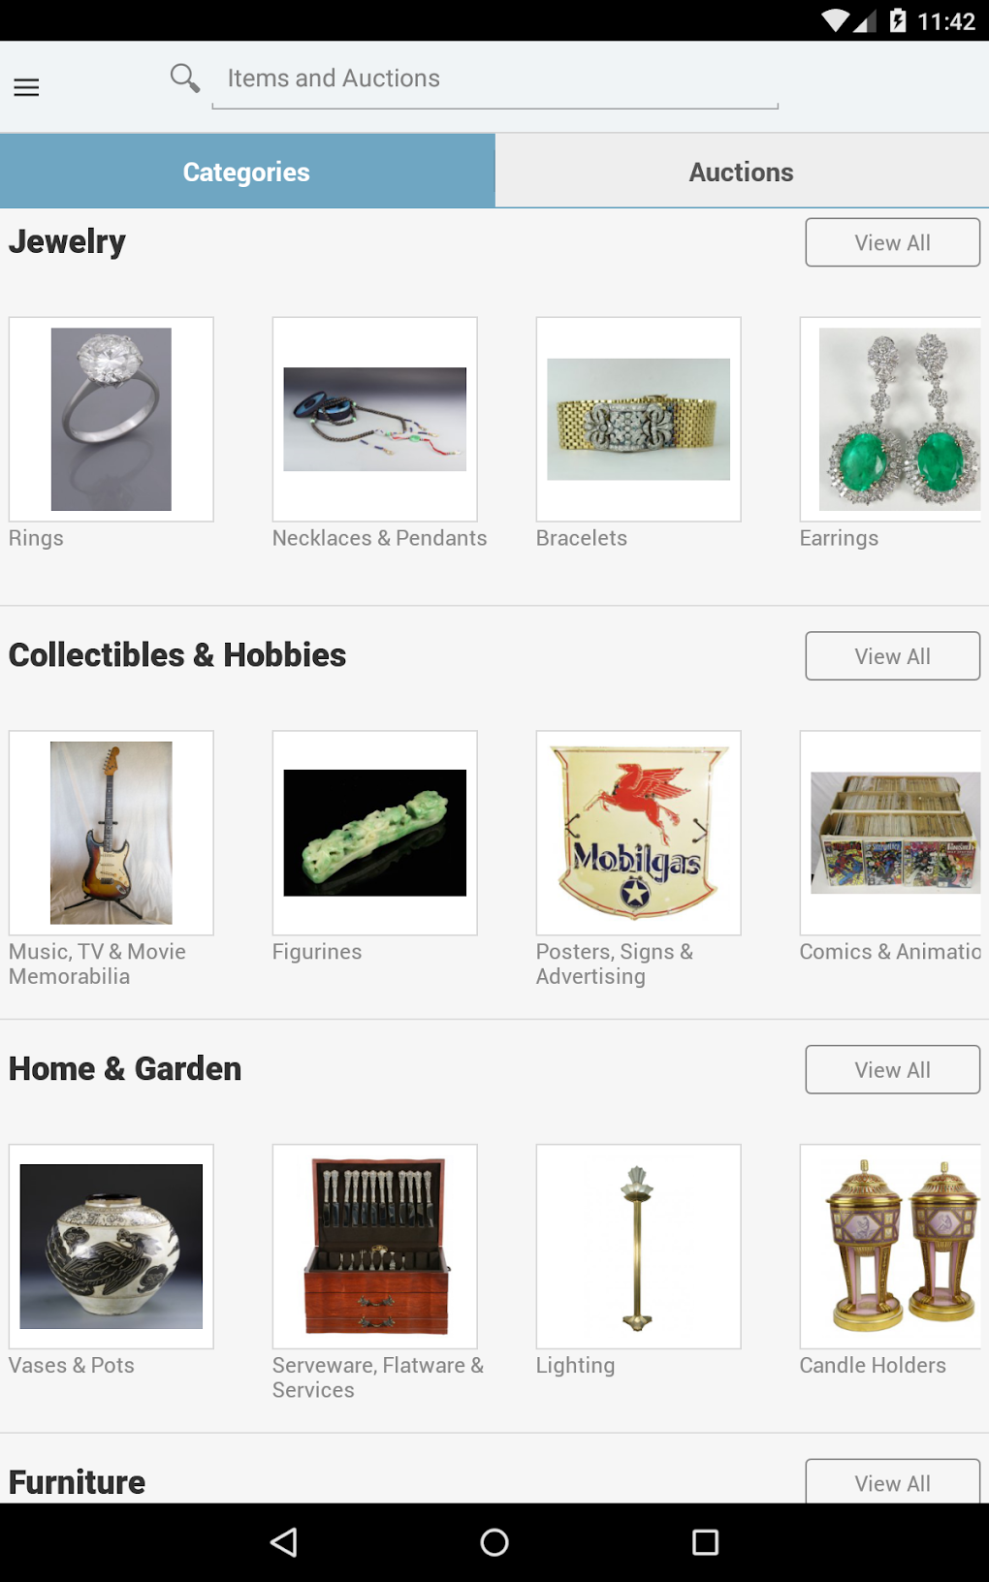The image size is (989, 1582).
Task: Tap the recent apps square button
Action: coord(705,1542)
